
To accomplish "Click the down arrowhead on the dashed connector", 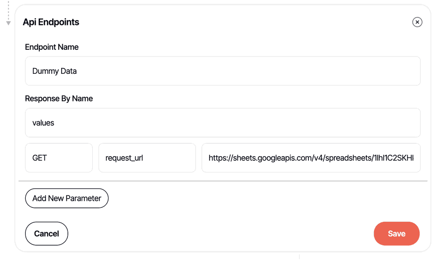I will 8,23.
